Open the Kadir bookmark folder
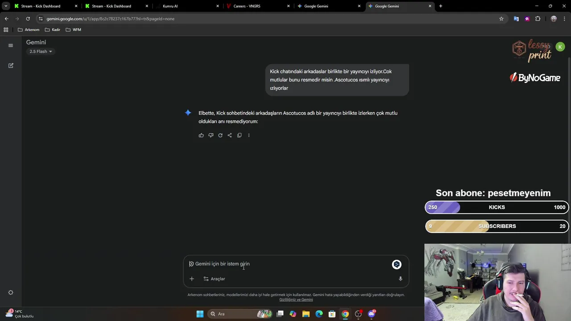 click(x=53, y=30)
